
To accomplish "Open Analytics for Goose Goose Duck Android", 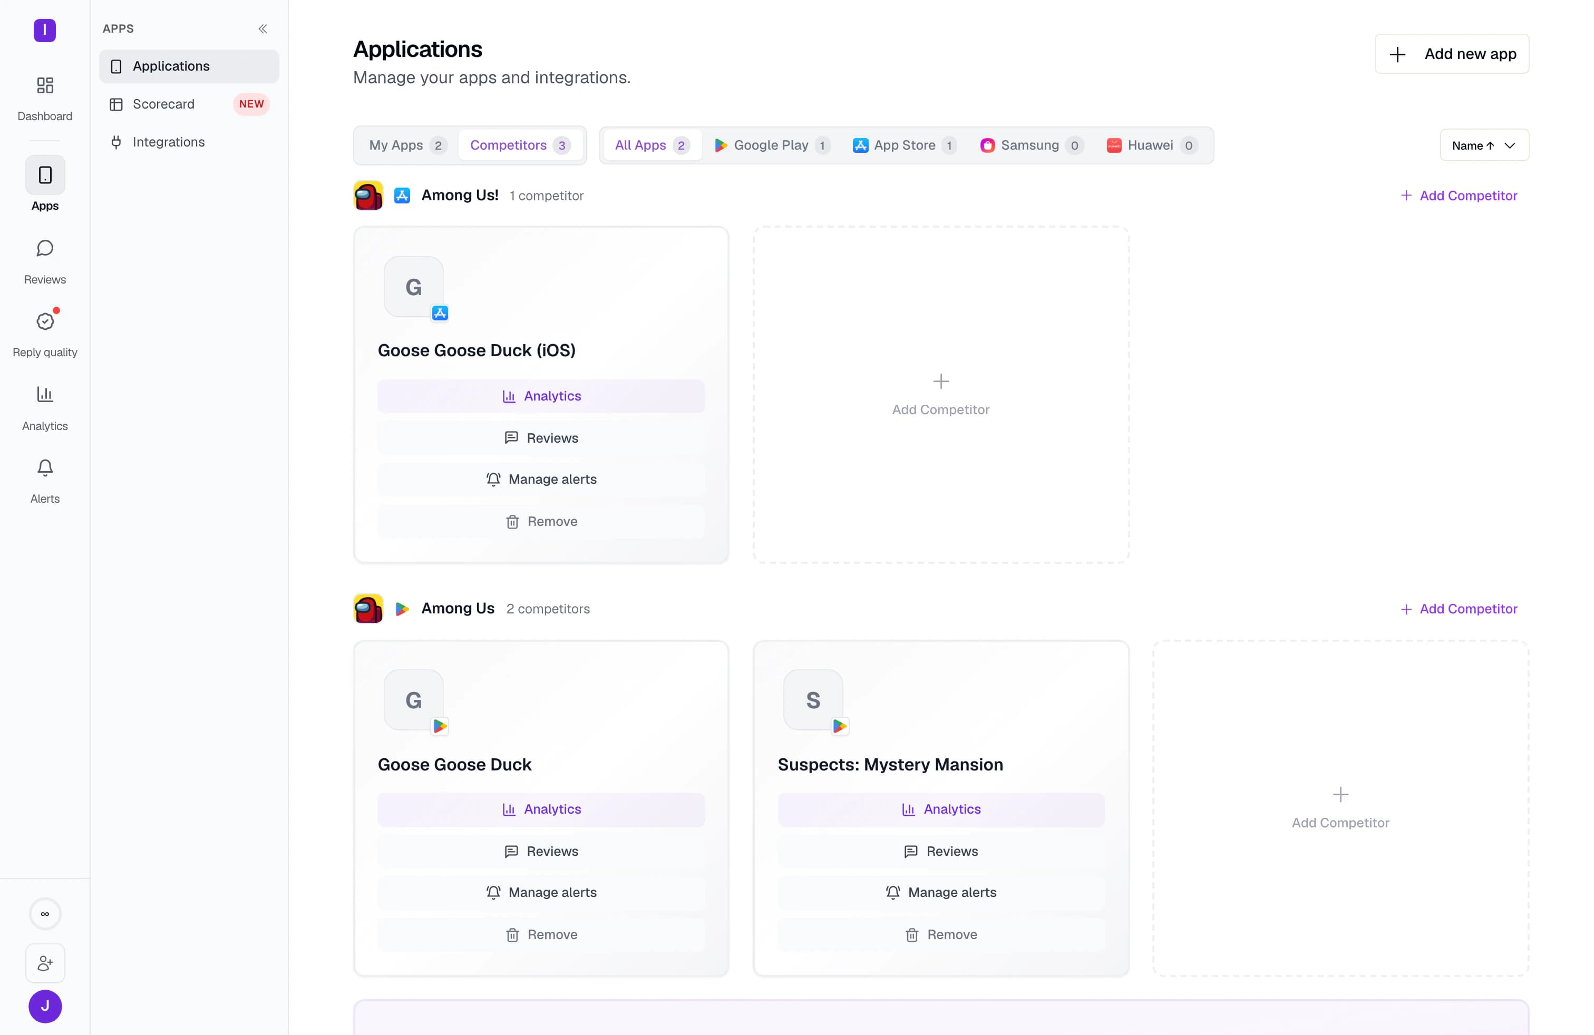I will pyautogui.click(x=541, y=809).
